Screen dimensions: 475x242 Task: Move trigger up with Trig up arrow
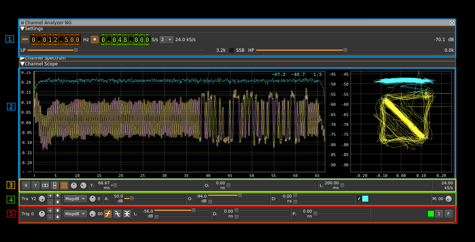[x=58, y=210]
